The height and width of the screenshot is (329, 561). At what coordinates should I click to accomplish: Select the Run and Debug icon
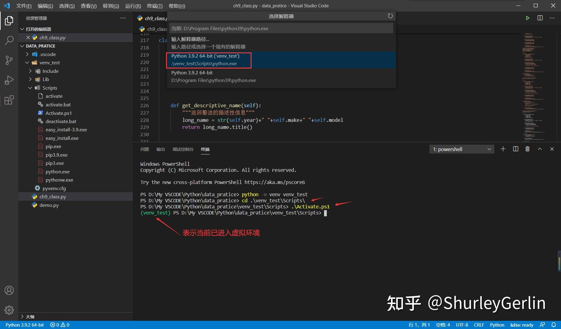pyautogui.click(x=9, y=80)
